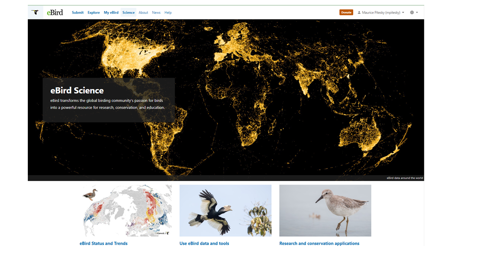
Task: Open My eBird
Action: [111, 12]
